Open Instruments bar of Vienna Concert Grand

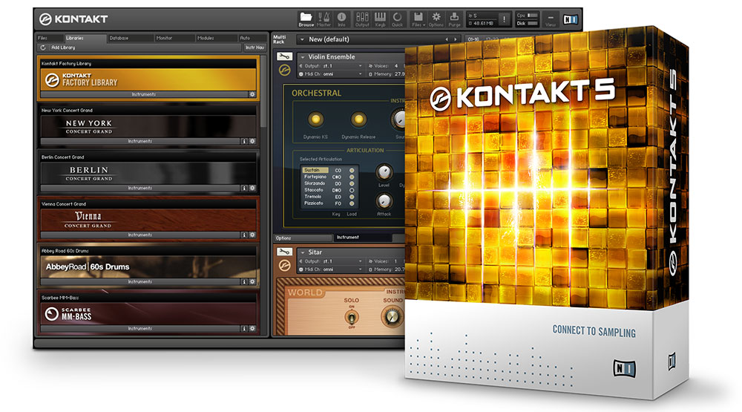click(140, 235)
